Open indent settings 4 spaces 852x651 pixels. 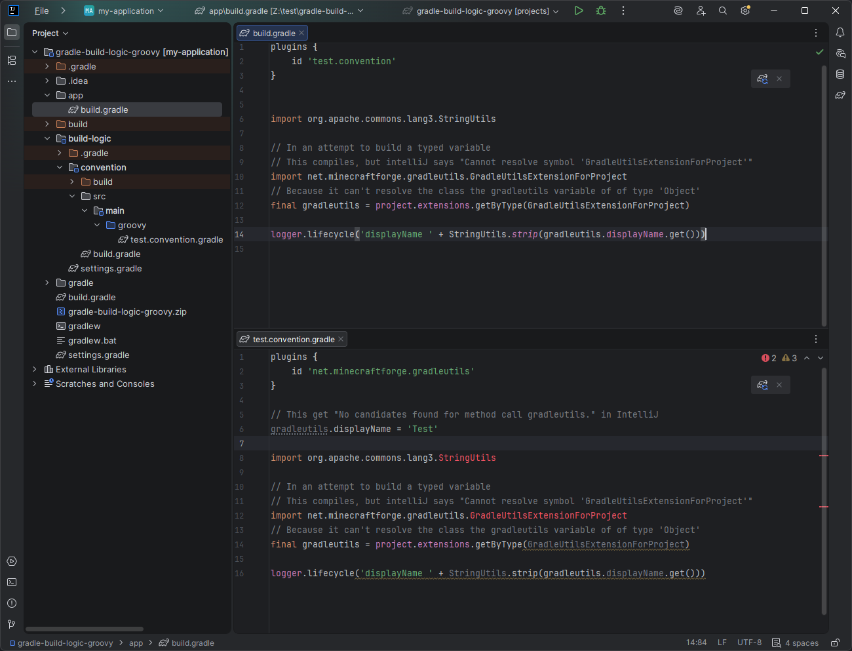(795, 642)
